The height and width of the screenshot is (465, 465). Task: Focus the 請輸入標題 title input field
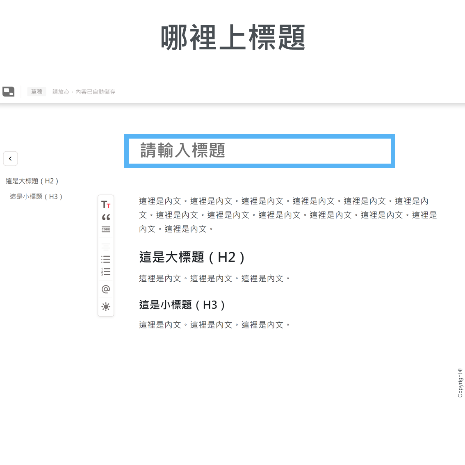(x=259, y=151)
